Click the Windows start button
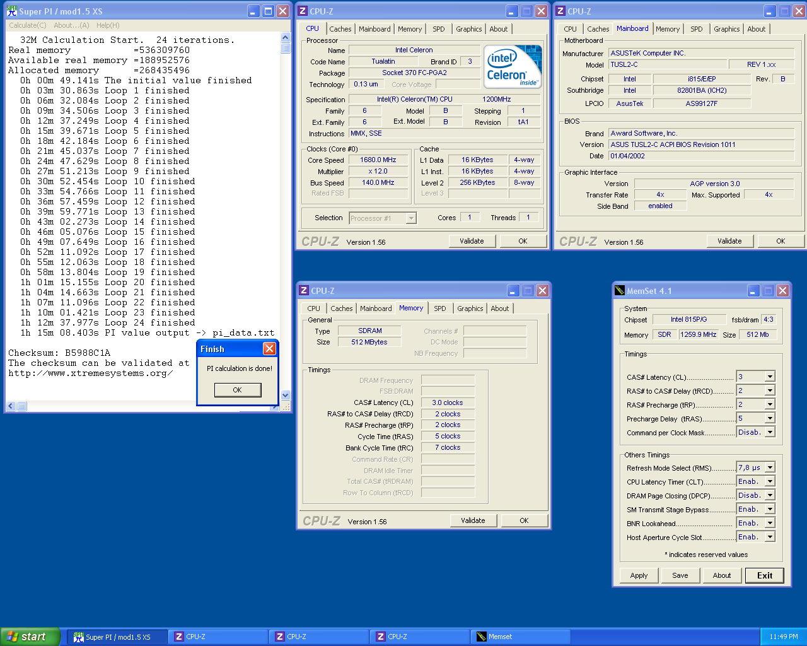Screen dimensions: 807x646 click(30, 637)
